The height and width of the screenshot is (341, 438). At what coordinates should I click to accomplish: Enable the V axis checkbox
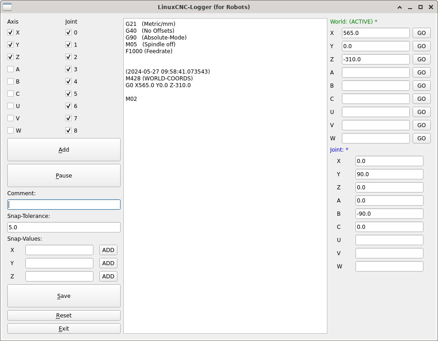tap(10, 118)
